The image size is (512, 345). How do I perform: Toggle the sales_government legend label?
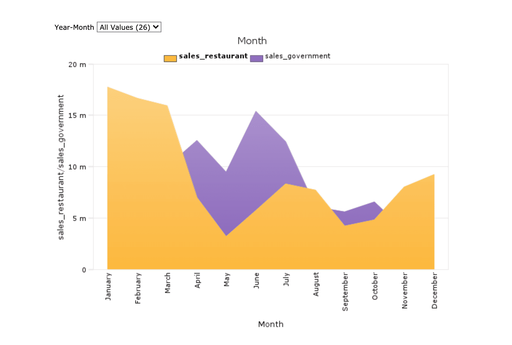point(297,56)
